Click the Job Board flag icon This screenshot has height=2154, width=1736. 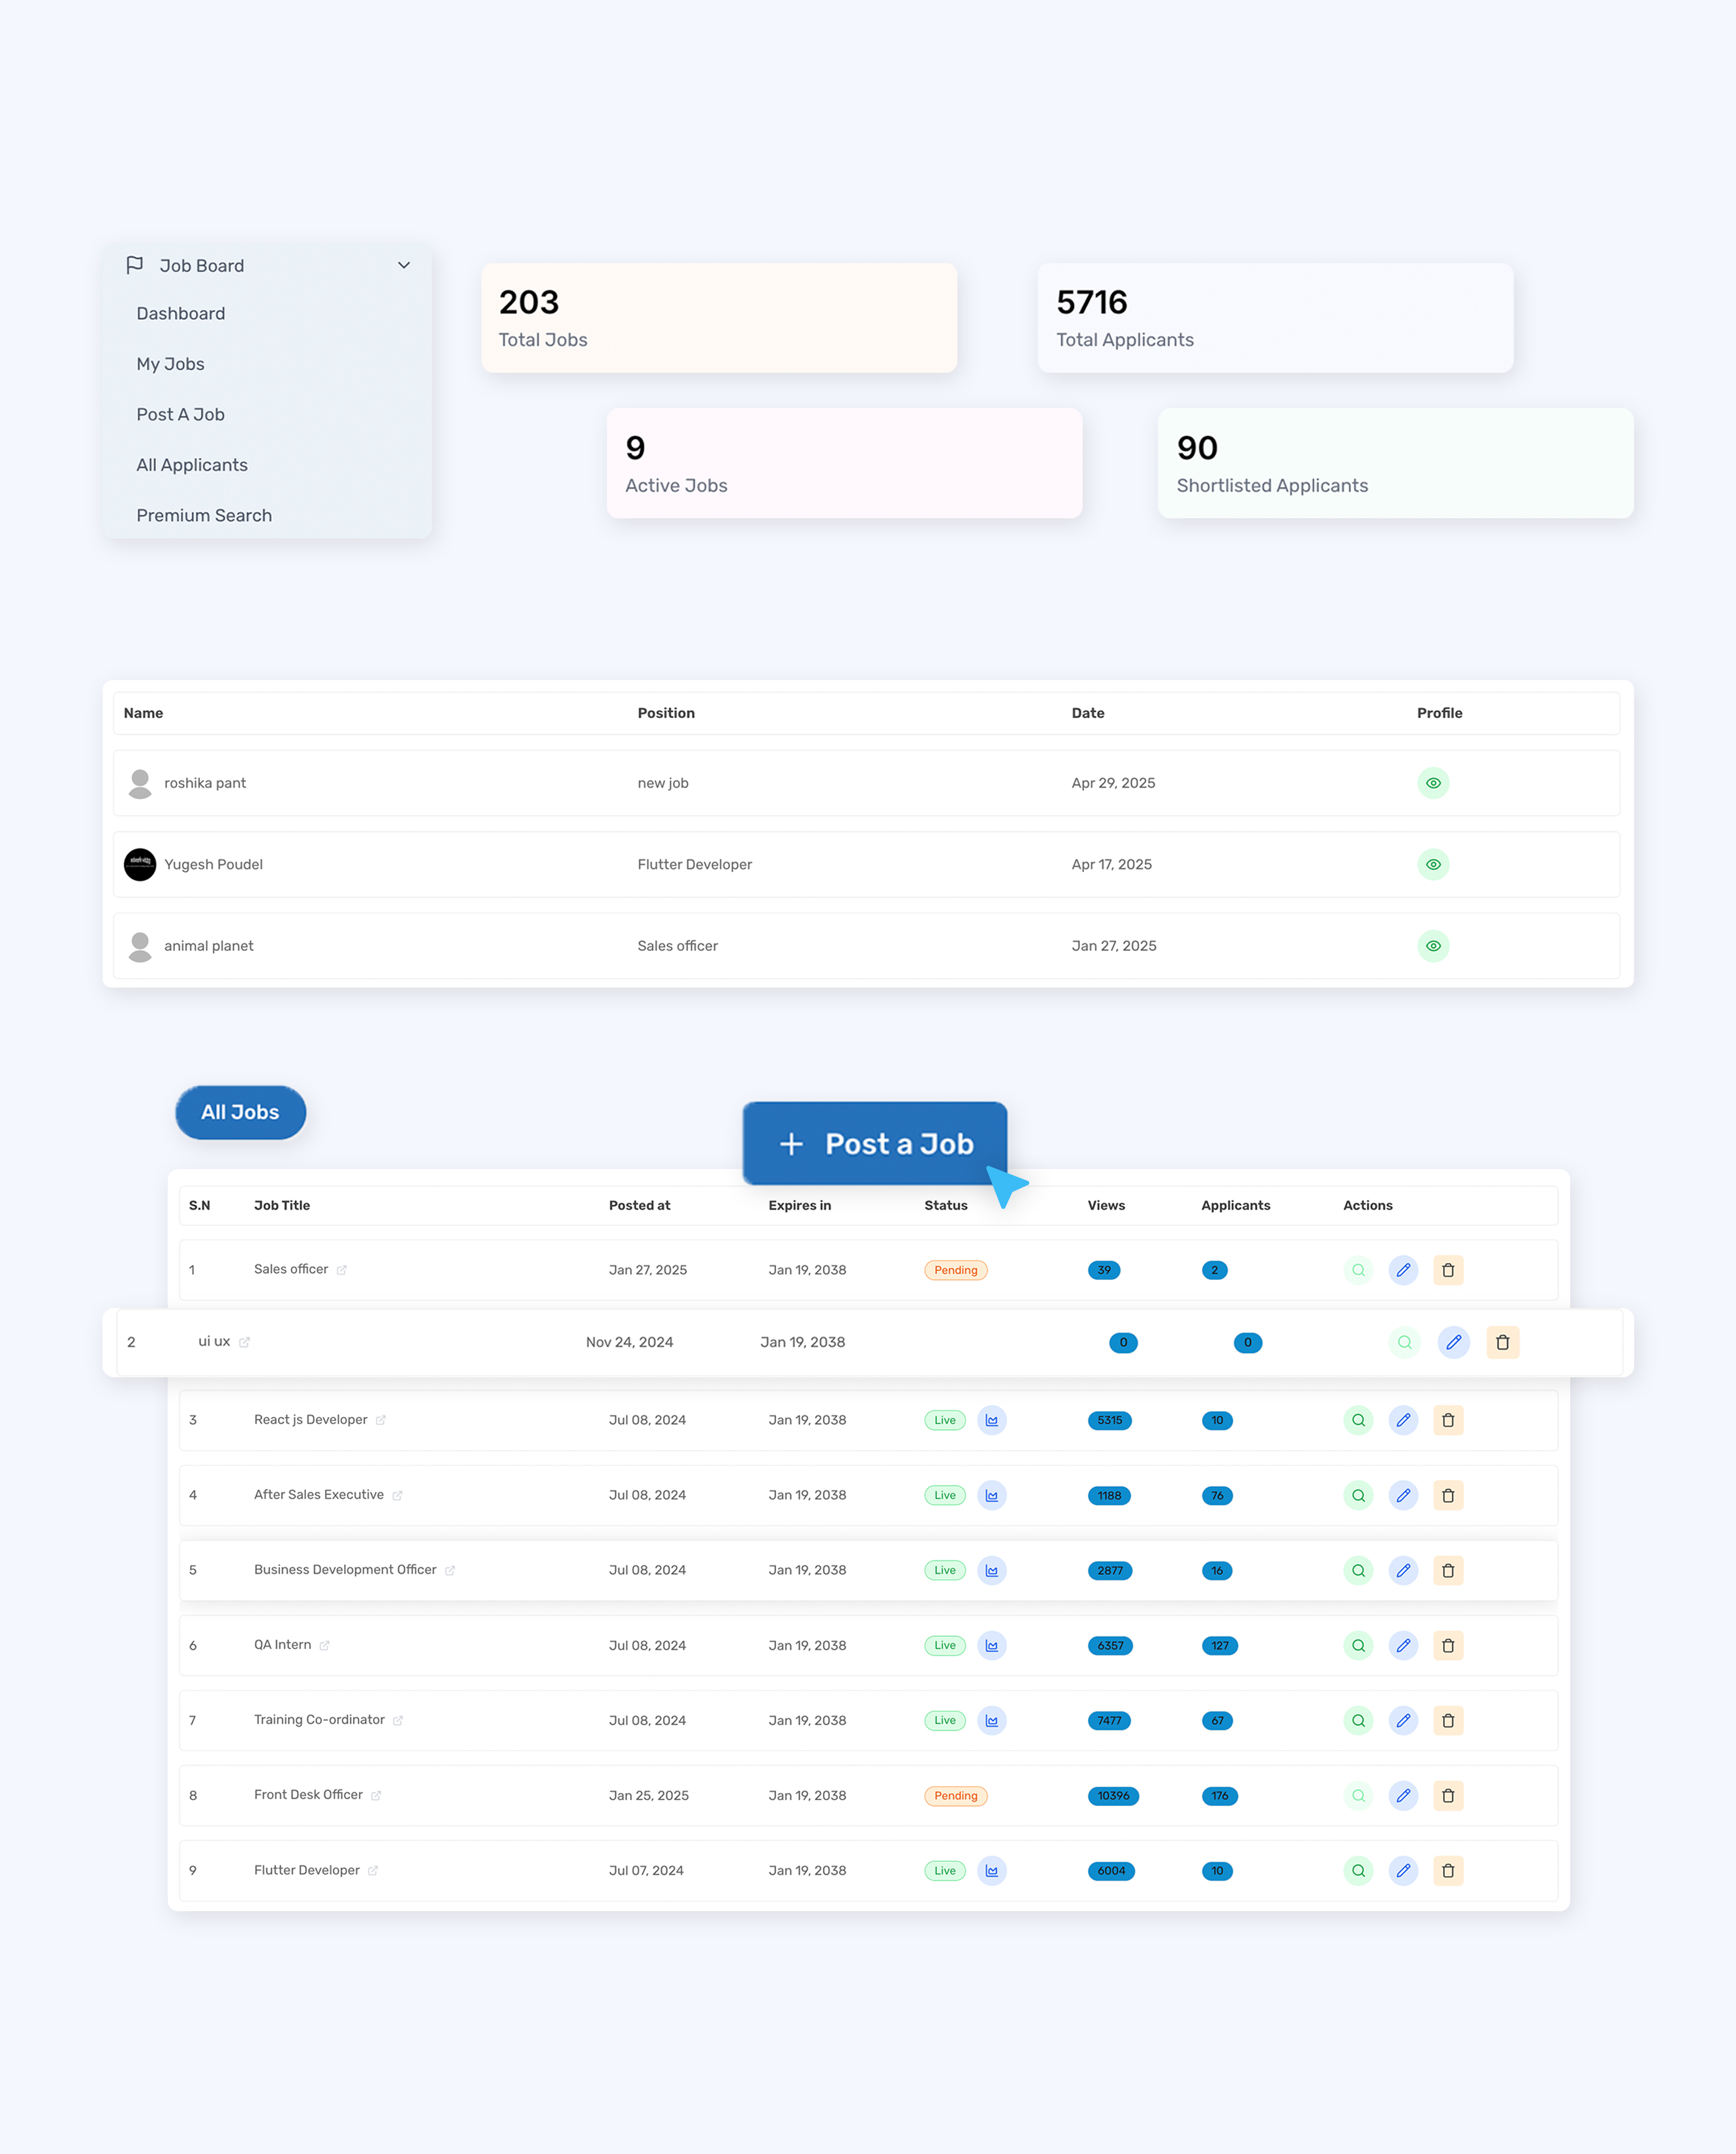136,265
